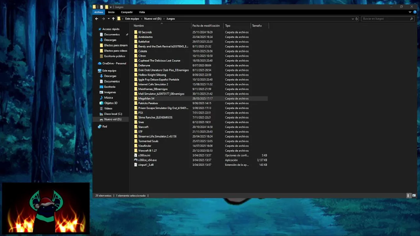Refresh the Juegos folder view

[x=357, y=19]
